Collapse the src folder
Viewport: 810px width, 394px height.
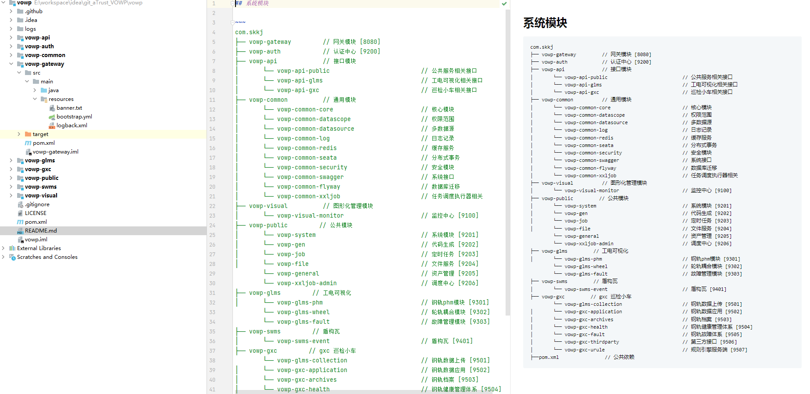pyautogui.click(x=19, y=73)
